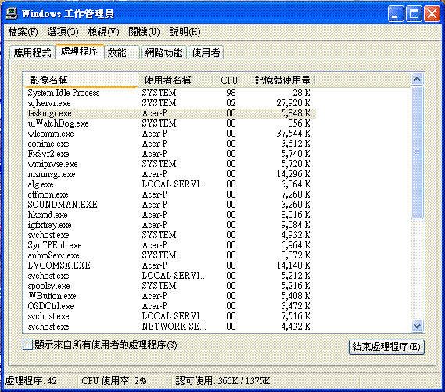This screenshot has height=392, width=445.
Task: Click the CPU 使用率: 2% status entry
Action: tap(114, 380)
